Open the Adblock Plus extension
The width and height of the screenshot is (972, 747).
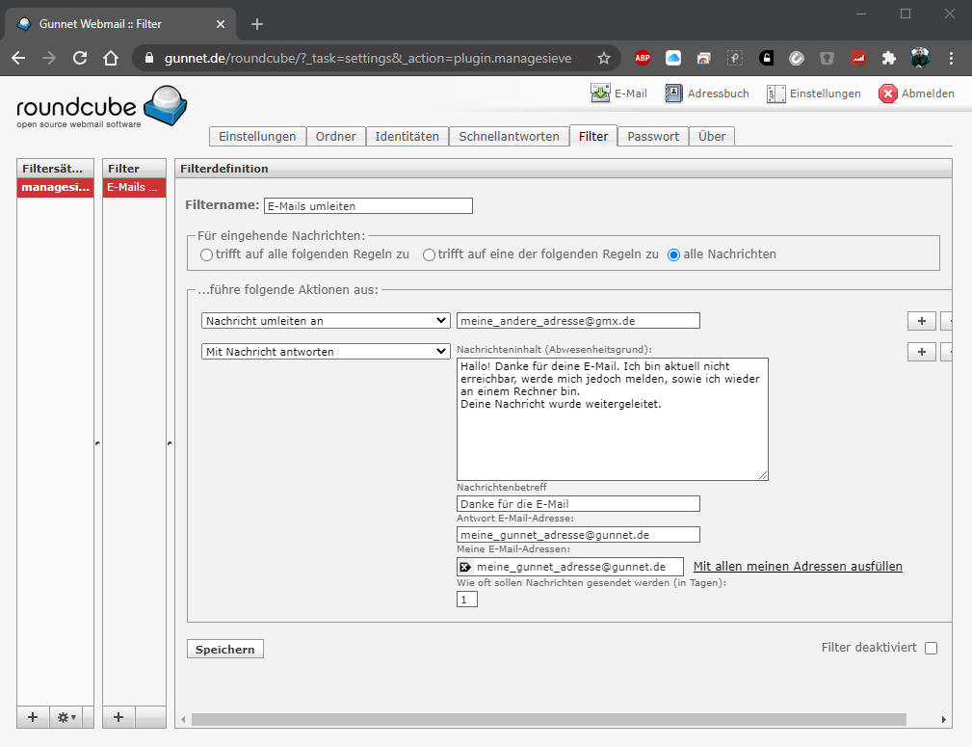point(643,59)
